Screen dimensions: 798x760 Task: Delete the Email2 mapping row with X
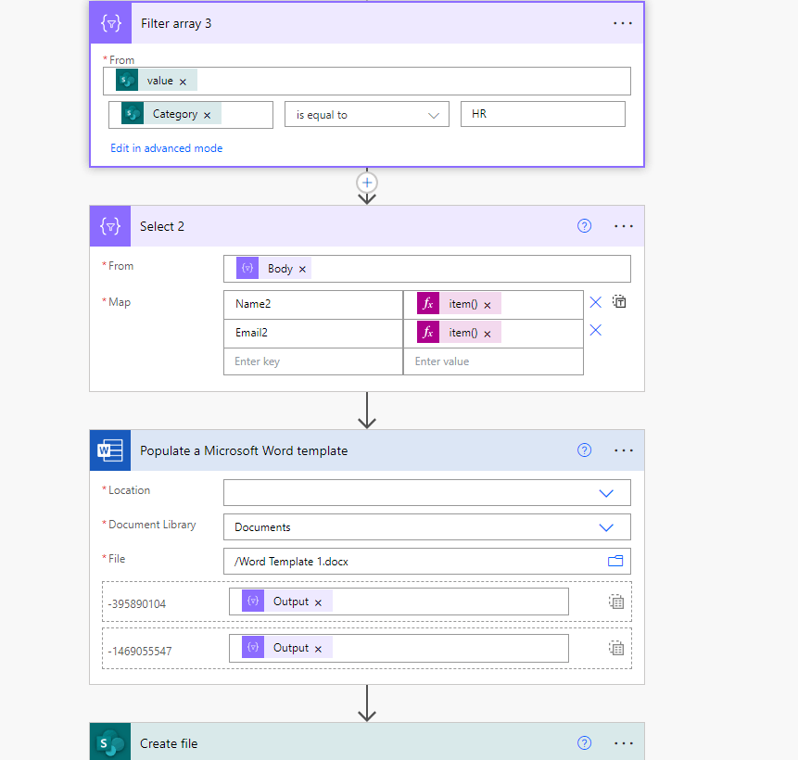(x=595, y=332)
